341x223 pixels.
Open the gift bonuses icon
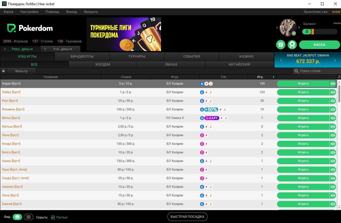[x=280, y=45]
